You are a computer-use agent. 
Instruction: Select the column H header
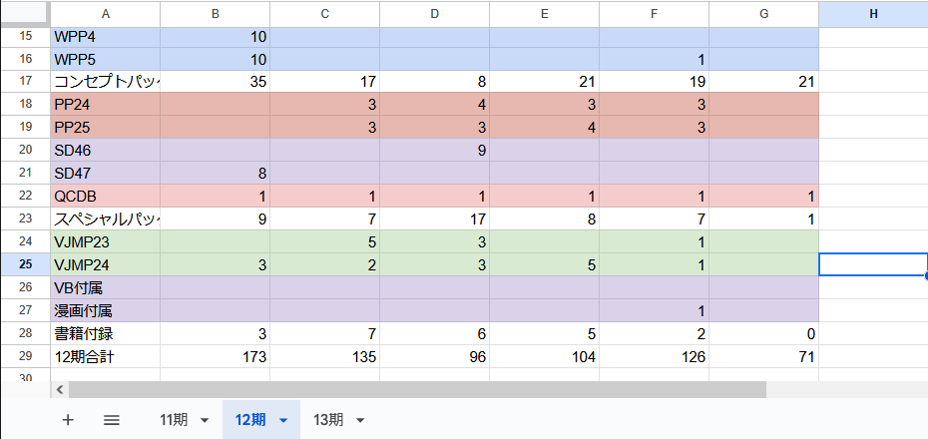tap(873, 13)
